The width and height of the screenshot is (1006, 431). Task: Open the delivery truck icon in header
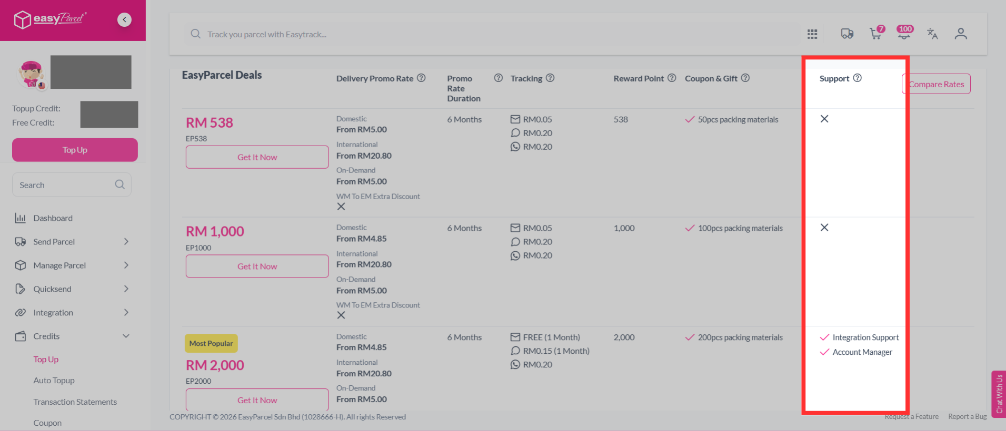pos(847,34)
